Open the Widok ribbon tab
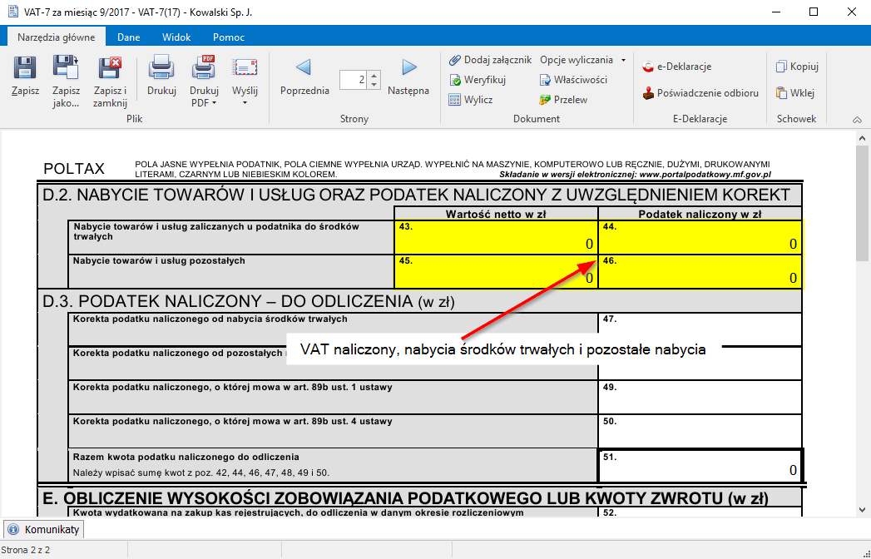 [177, 37]
